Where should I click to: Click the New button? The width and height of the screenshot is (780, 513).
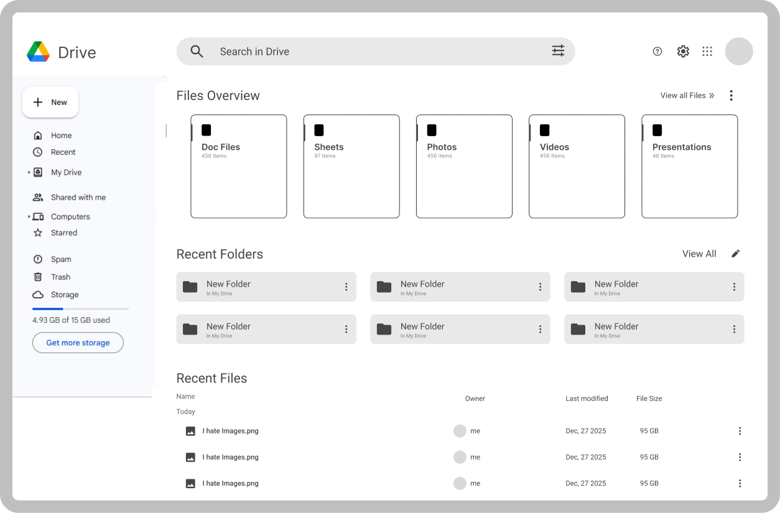point(50,102)
